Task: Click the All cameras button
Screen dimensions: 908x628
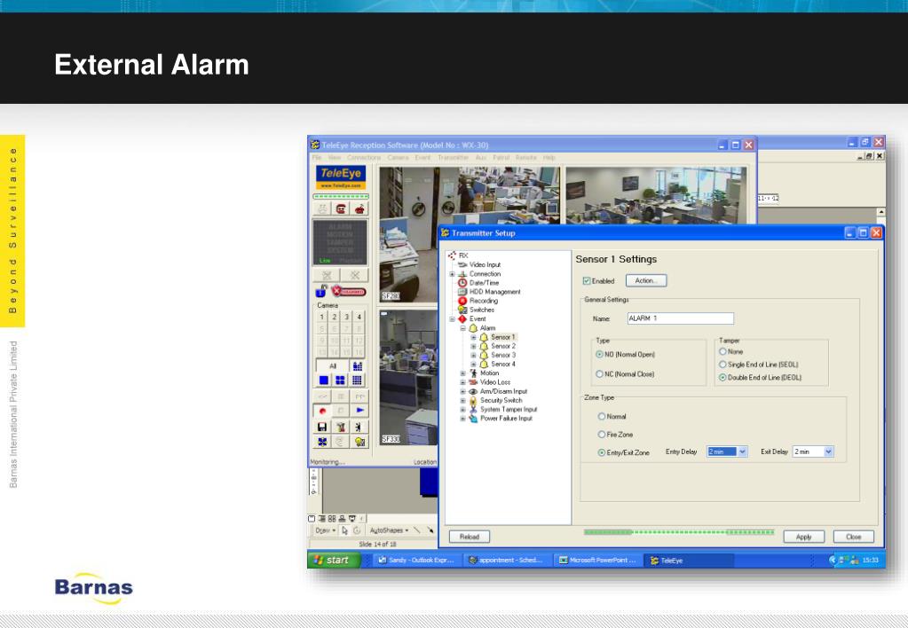Action: [x=332, y=365]
